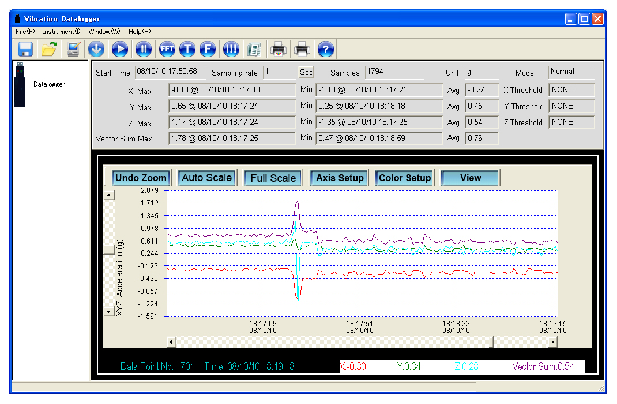Open the File menu
617x404 pixels.
25,31
